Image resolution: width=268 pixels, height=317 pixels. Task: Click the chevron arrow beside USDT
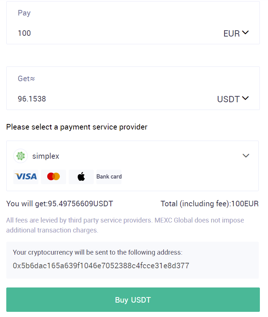tap(245, 99)
